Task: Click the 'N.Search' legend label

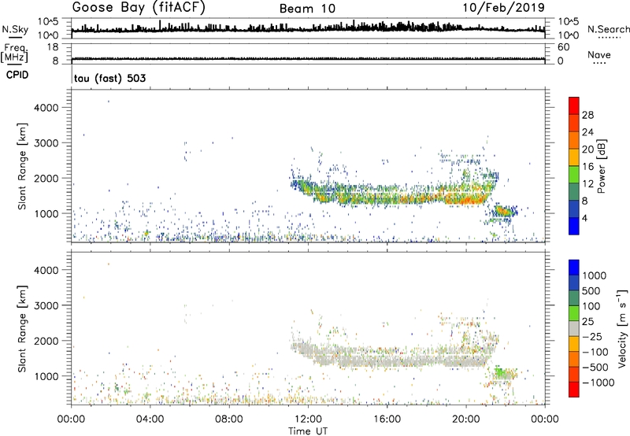Action: (x=608, y=29)
